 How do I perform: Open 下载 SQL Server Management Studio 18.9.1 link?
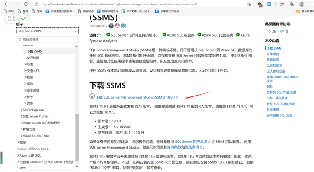pos(137,97)
